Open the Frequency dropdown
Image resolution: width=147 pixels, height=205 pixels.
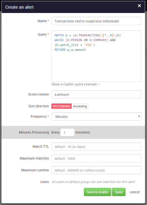pos(96,117)
